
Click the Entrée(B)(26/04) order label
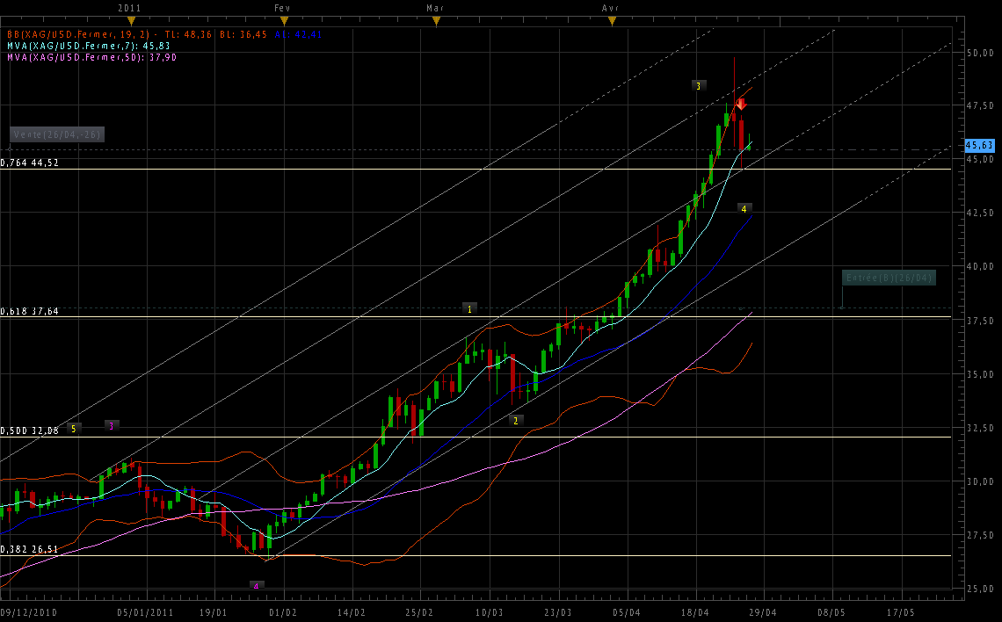pos(889,278)
